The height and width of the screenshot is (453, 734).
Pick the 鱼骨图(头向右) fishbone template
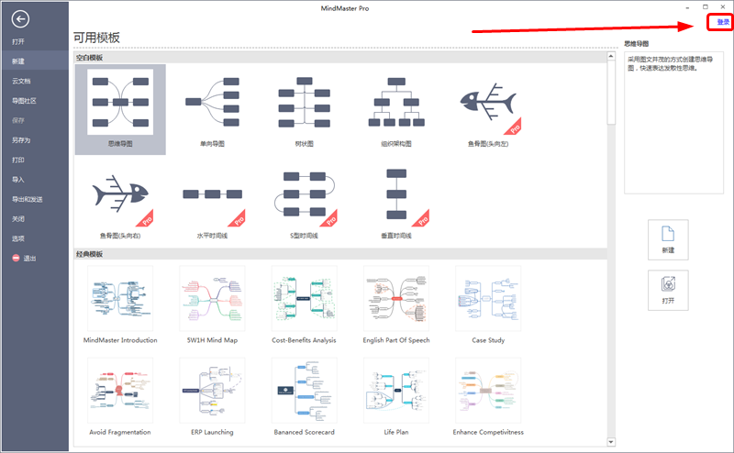pyautogui.click(x=120, y=202)
